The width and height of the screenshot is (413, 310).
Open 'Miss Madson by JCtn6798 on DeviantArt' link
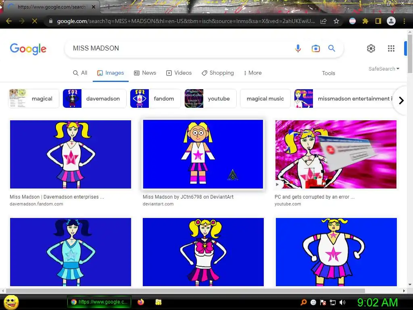point(188,197)
